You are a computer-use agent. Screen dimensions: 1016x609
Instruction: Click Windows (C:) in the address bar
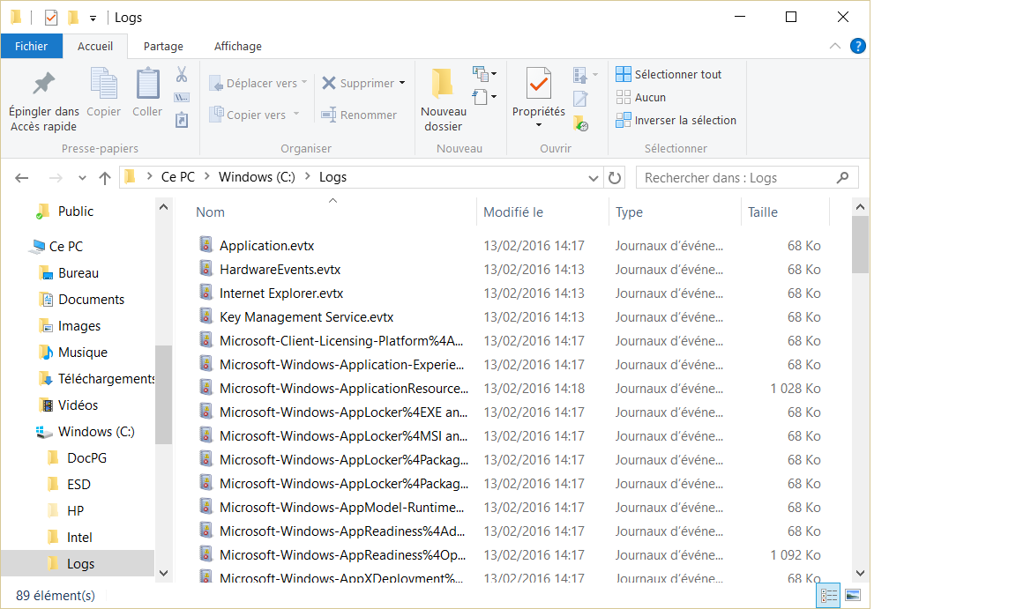(x=257, y=177)
